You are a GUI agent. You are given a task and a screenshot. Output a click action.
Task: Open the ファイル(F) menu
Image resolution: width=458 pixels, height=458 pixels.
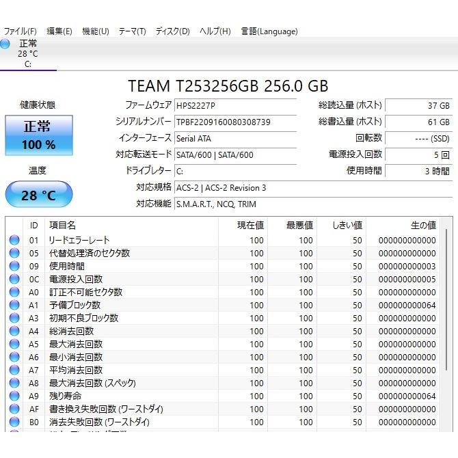[20, 31]
